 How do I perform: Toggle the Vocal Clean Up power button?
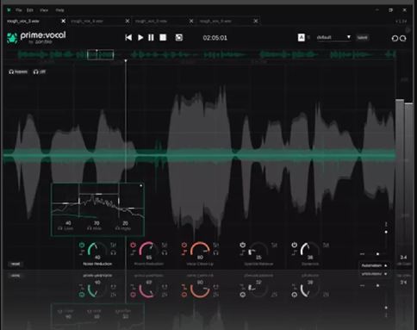pos(184,245)
